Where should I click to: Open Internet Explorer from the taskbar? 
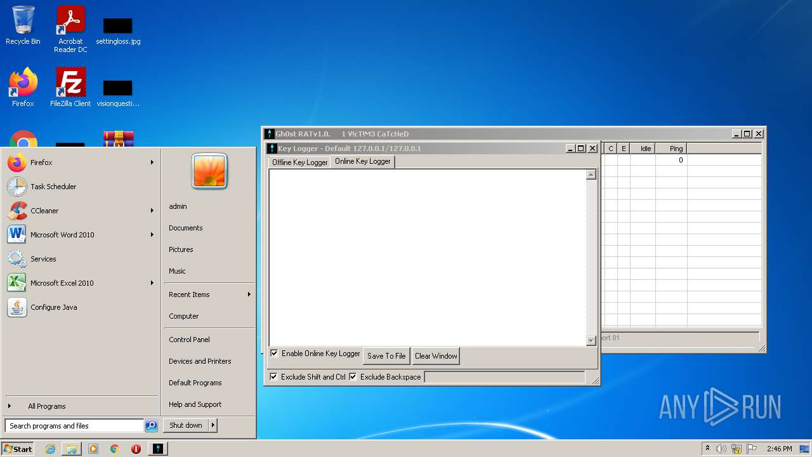[50, 449]
